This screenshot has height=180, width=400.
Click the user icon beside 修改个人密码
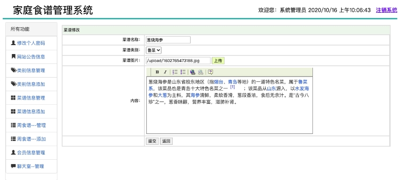(13, 43)
